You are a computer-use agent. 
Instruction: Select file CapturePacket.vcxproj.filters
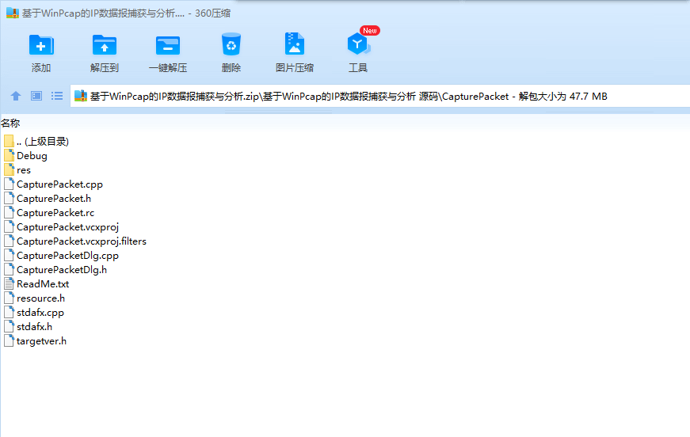coord(75,241)
